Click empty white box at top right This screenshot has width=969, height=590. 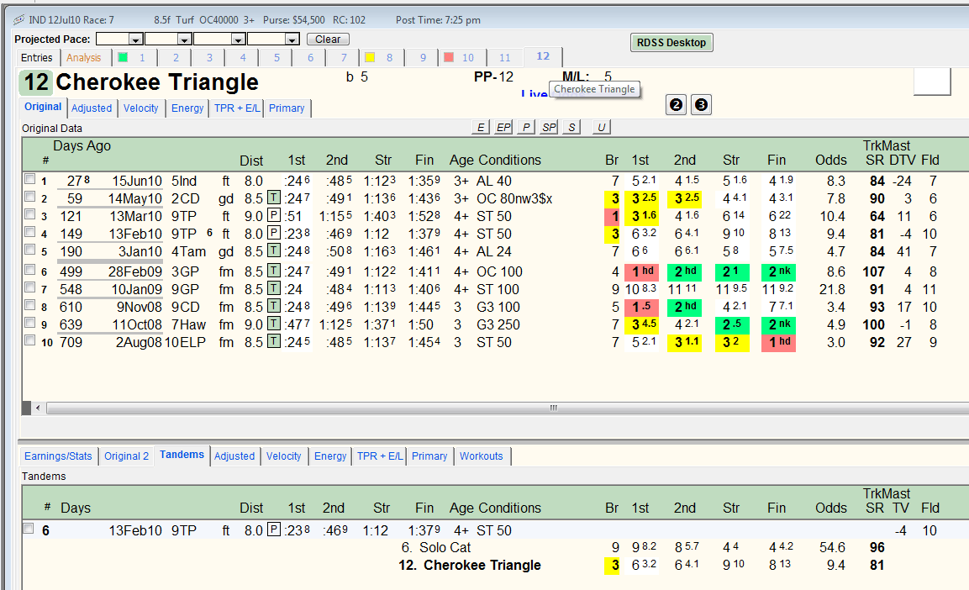point(932,81)
